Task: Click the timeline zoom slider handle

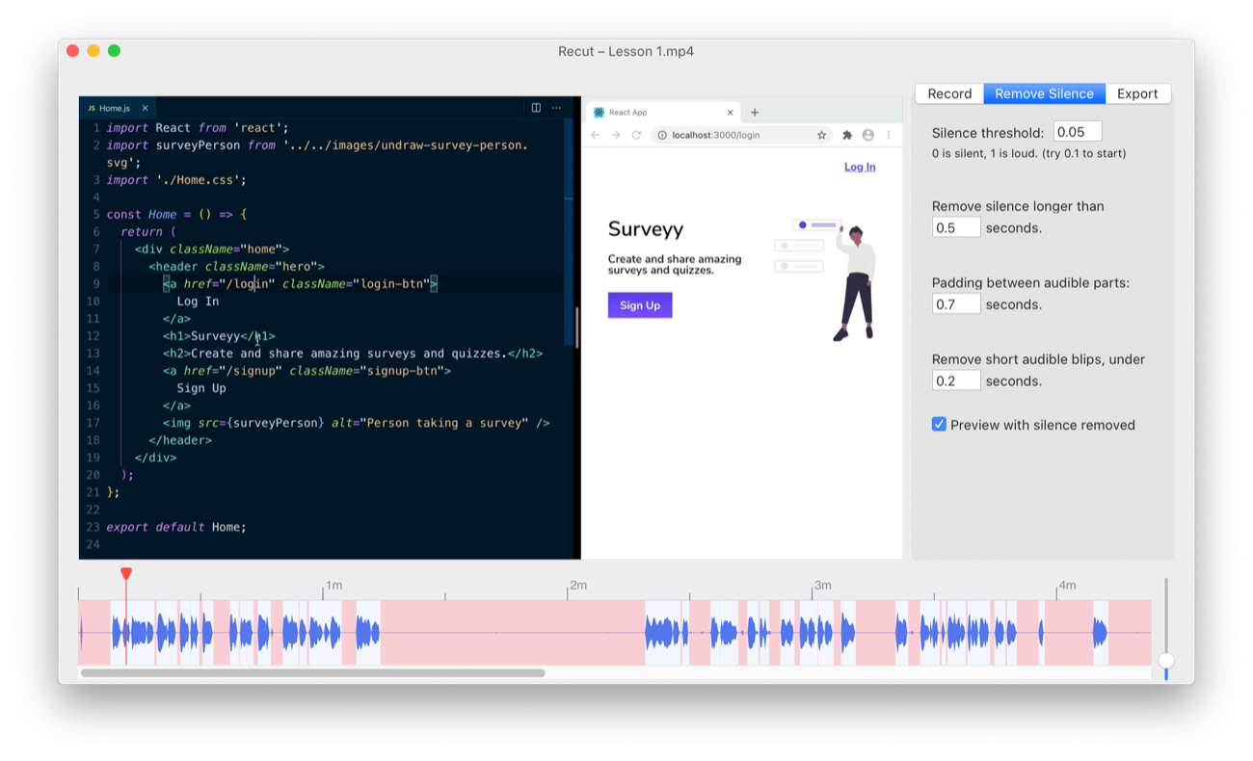Action: point(1166,660)
